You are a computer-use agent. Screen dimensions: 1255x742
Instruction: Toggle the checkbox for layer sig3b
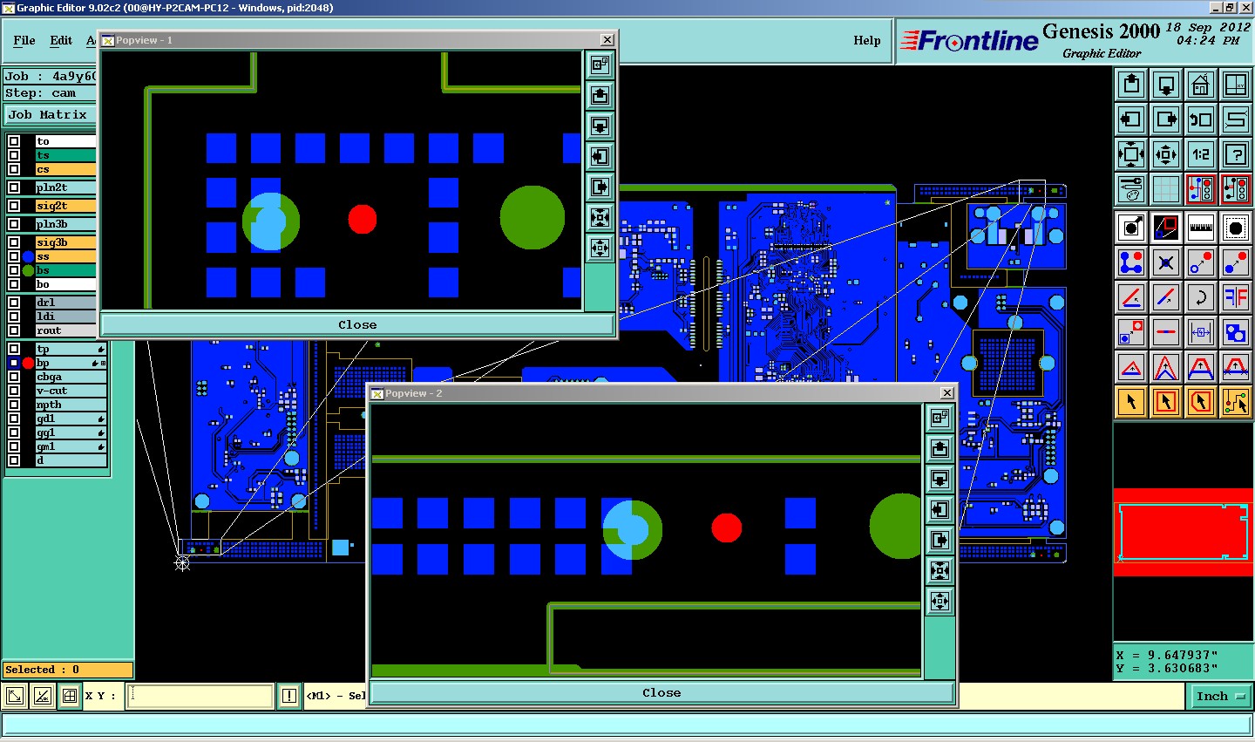click(14, 242)
